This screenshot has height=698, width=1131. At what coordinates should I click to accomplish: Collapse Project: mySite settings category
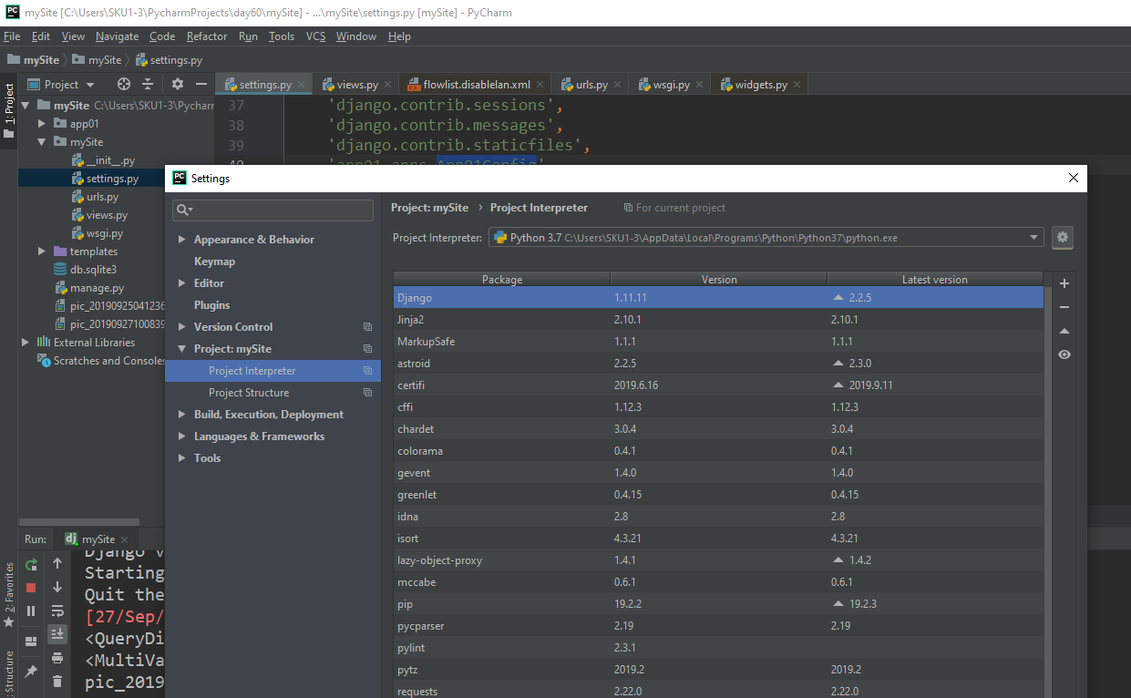pyautogui.click(x=181, y=349)
